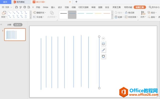Viewport: 160px width, 99px height.
Task: Open the 组合 group dropdown
Action: pyautogui.click(x=152, y=13)
